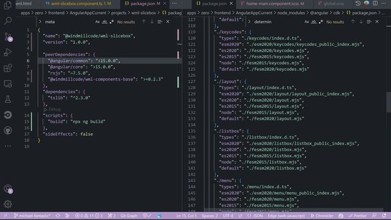The height and width of the screenshot is (220, 391).
Task: Toggle match case in right find widget
Action: [x=307, y=22]
